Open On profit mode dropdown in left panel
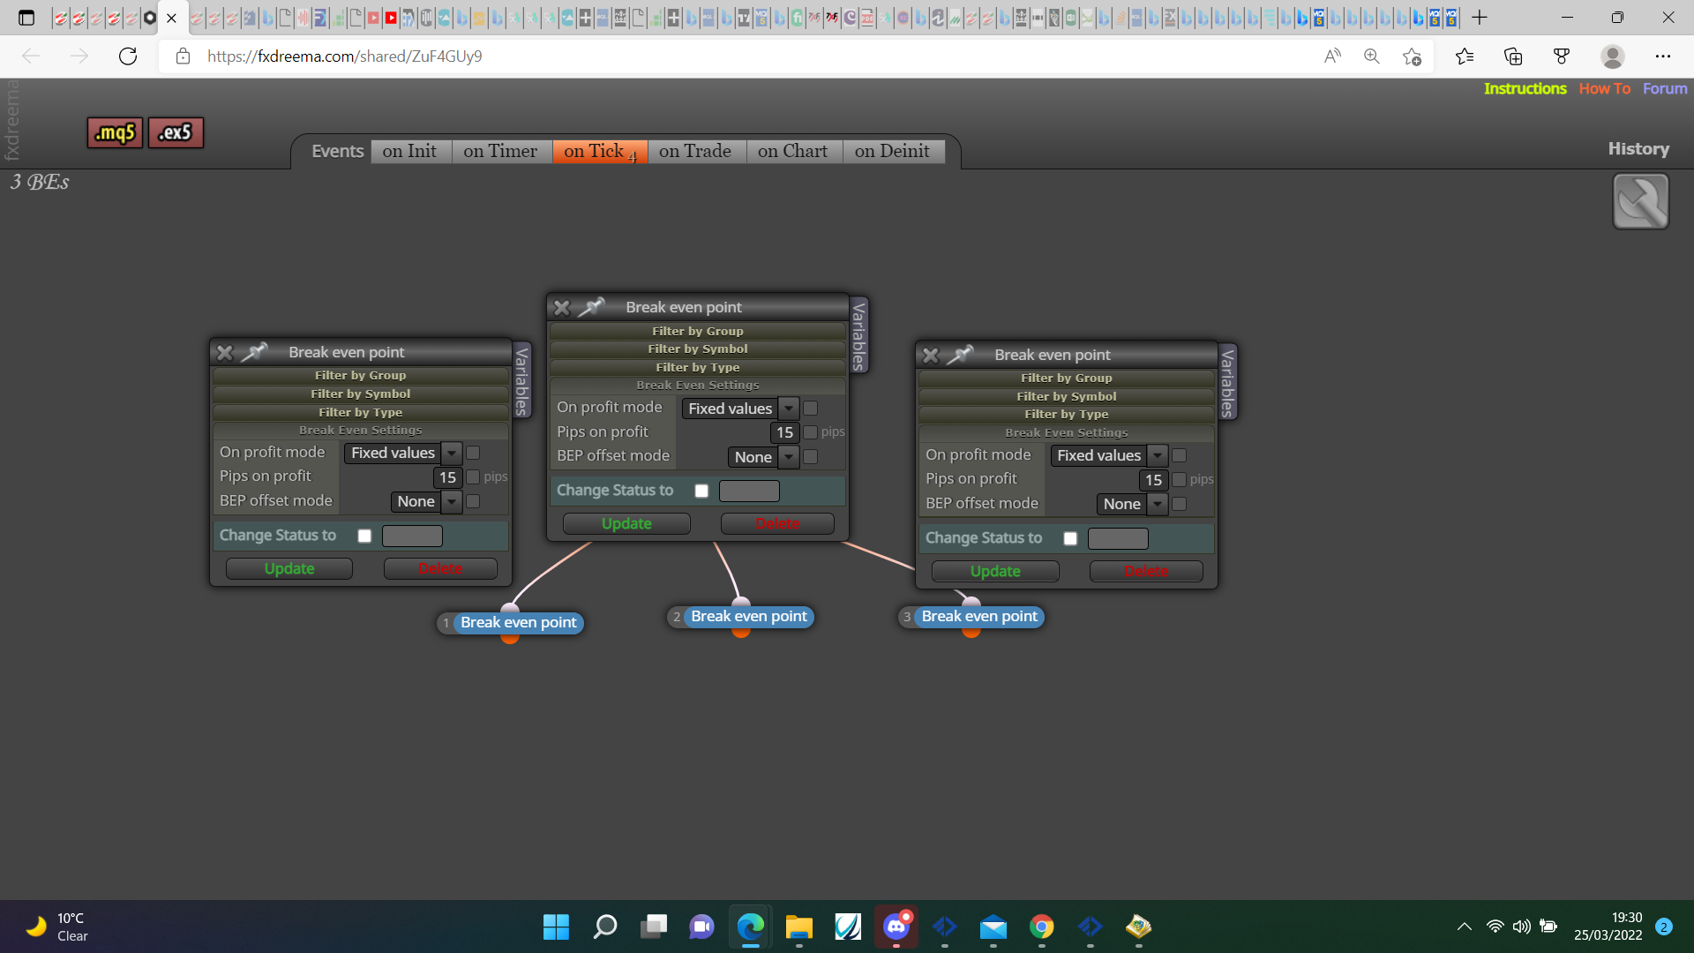Screen dimensions: 1694x953 coord(403,453)
